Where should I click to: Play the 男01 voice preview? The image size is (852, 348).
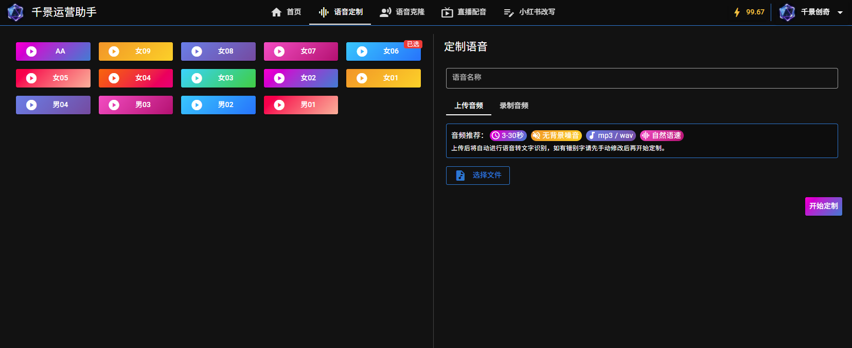tap(279, 105)
